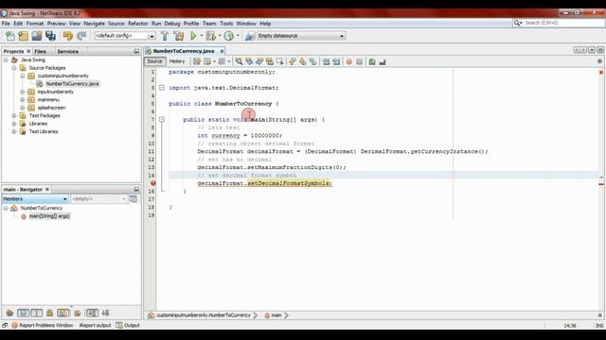Collapse the Java Swing project node
This screenshot has height=340, width=606.
pos(6,60)
